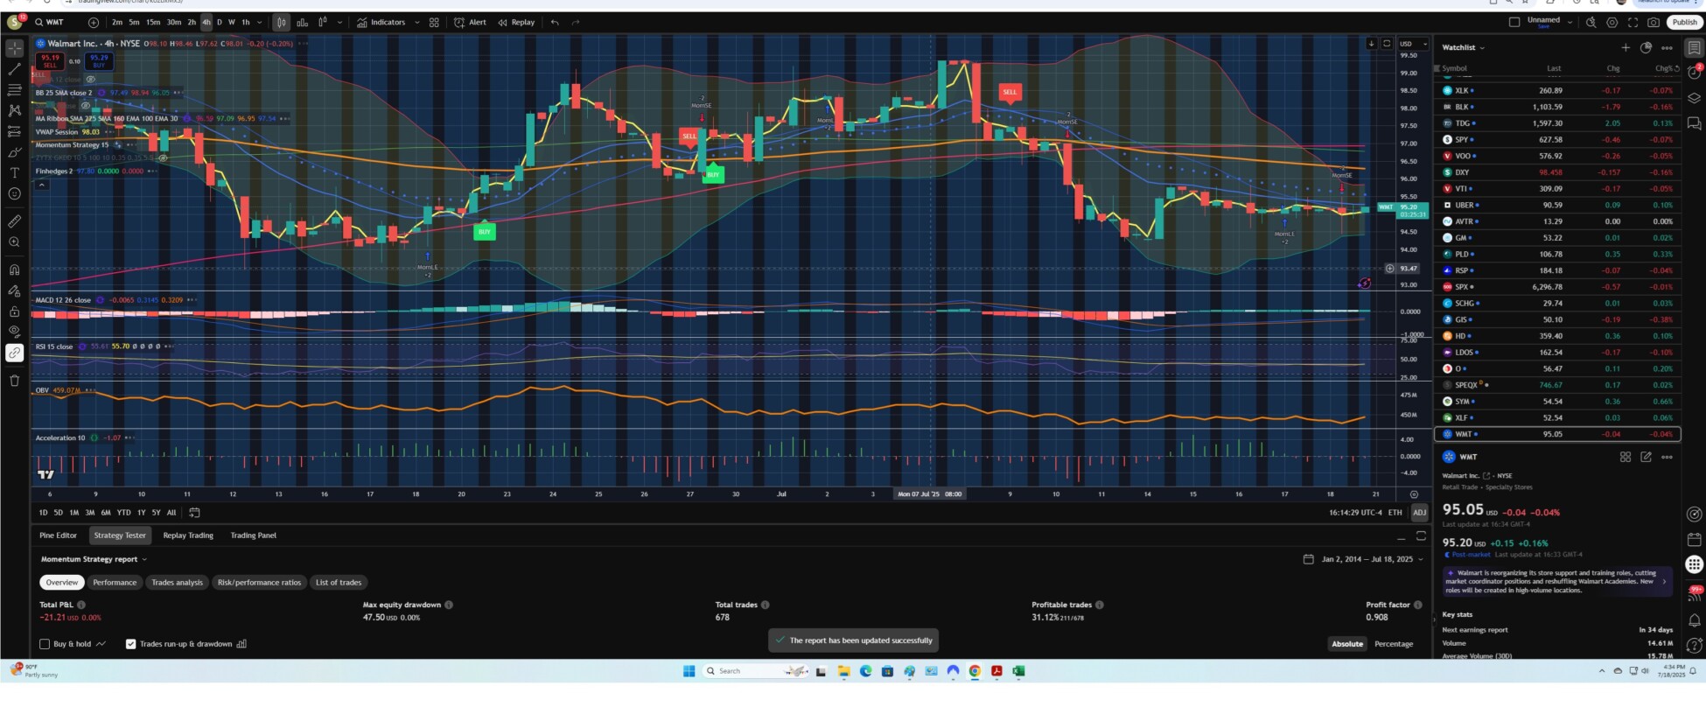Viewport: 1706px width, 714px height.
Task: Switch to the Performance report tab
Action: [115, 583]
